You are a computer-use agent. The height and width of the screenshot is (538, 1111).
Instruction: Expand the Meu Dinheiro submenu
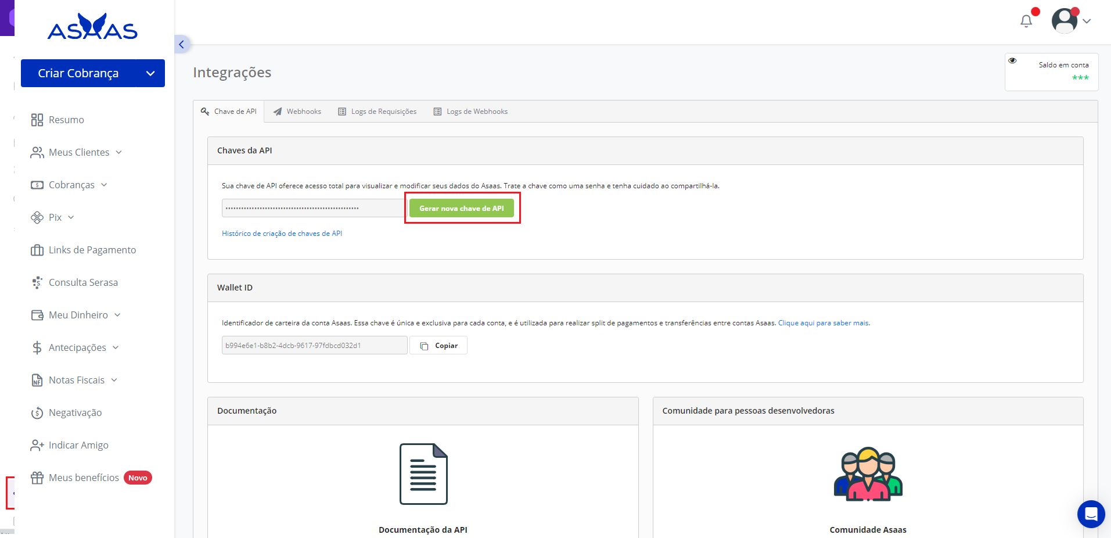tap(78, 315)
